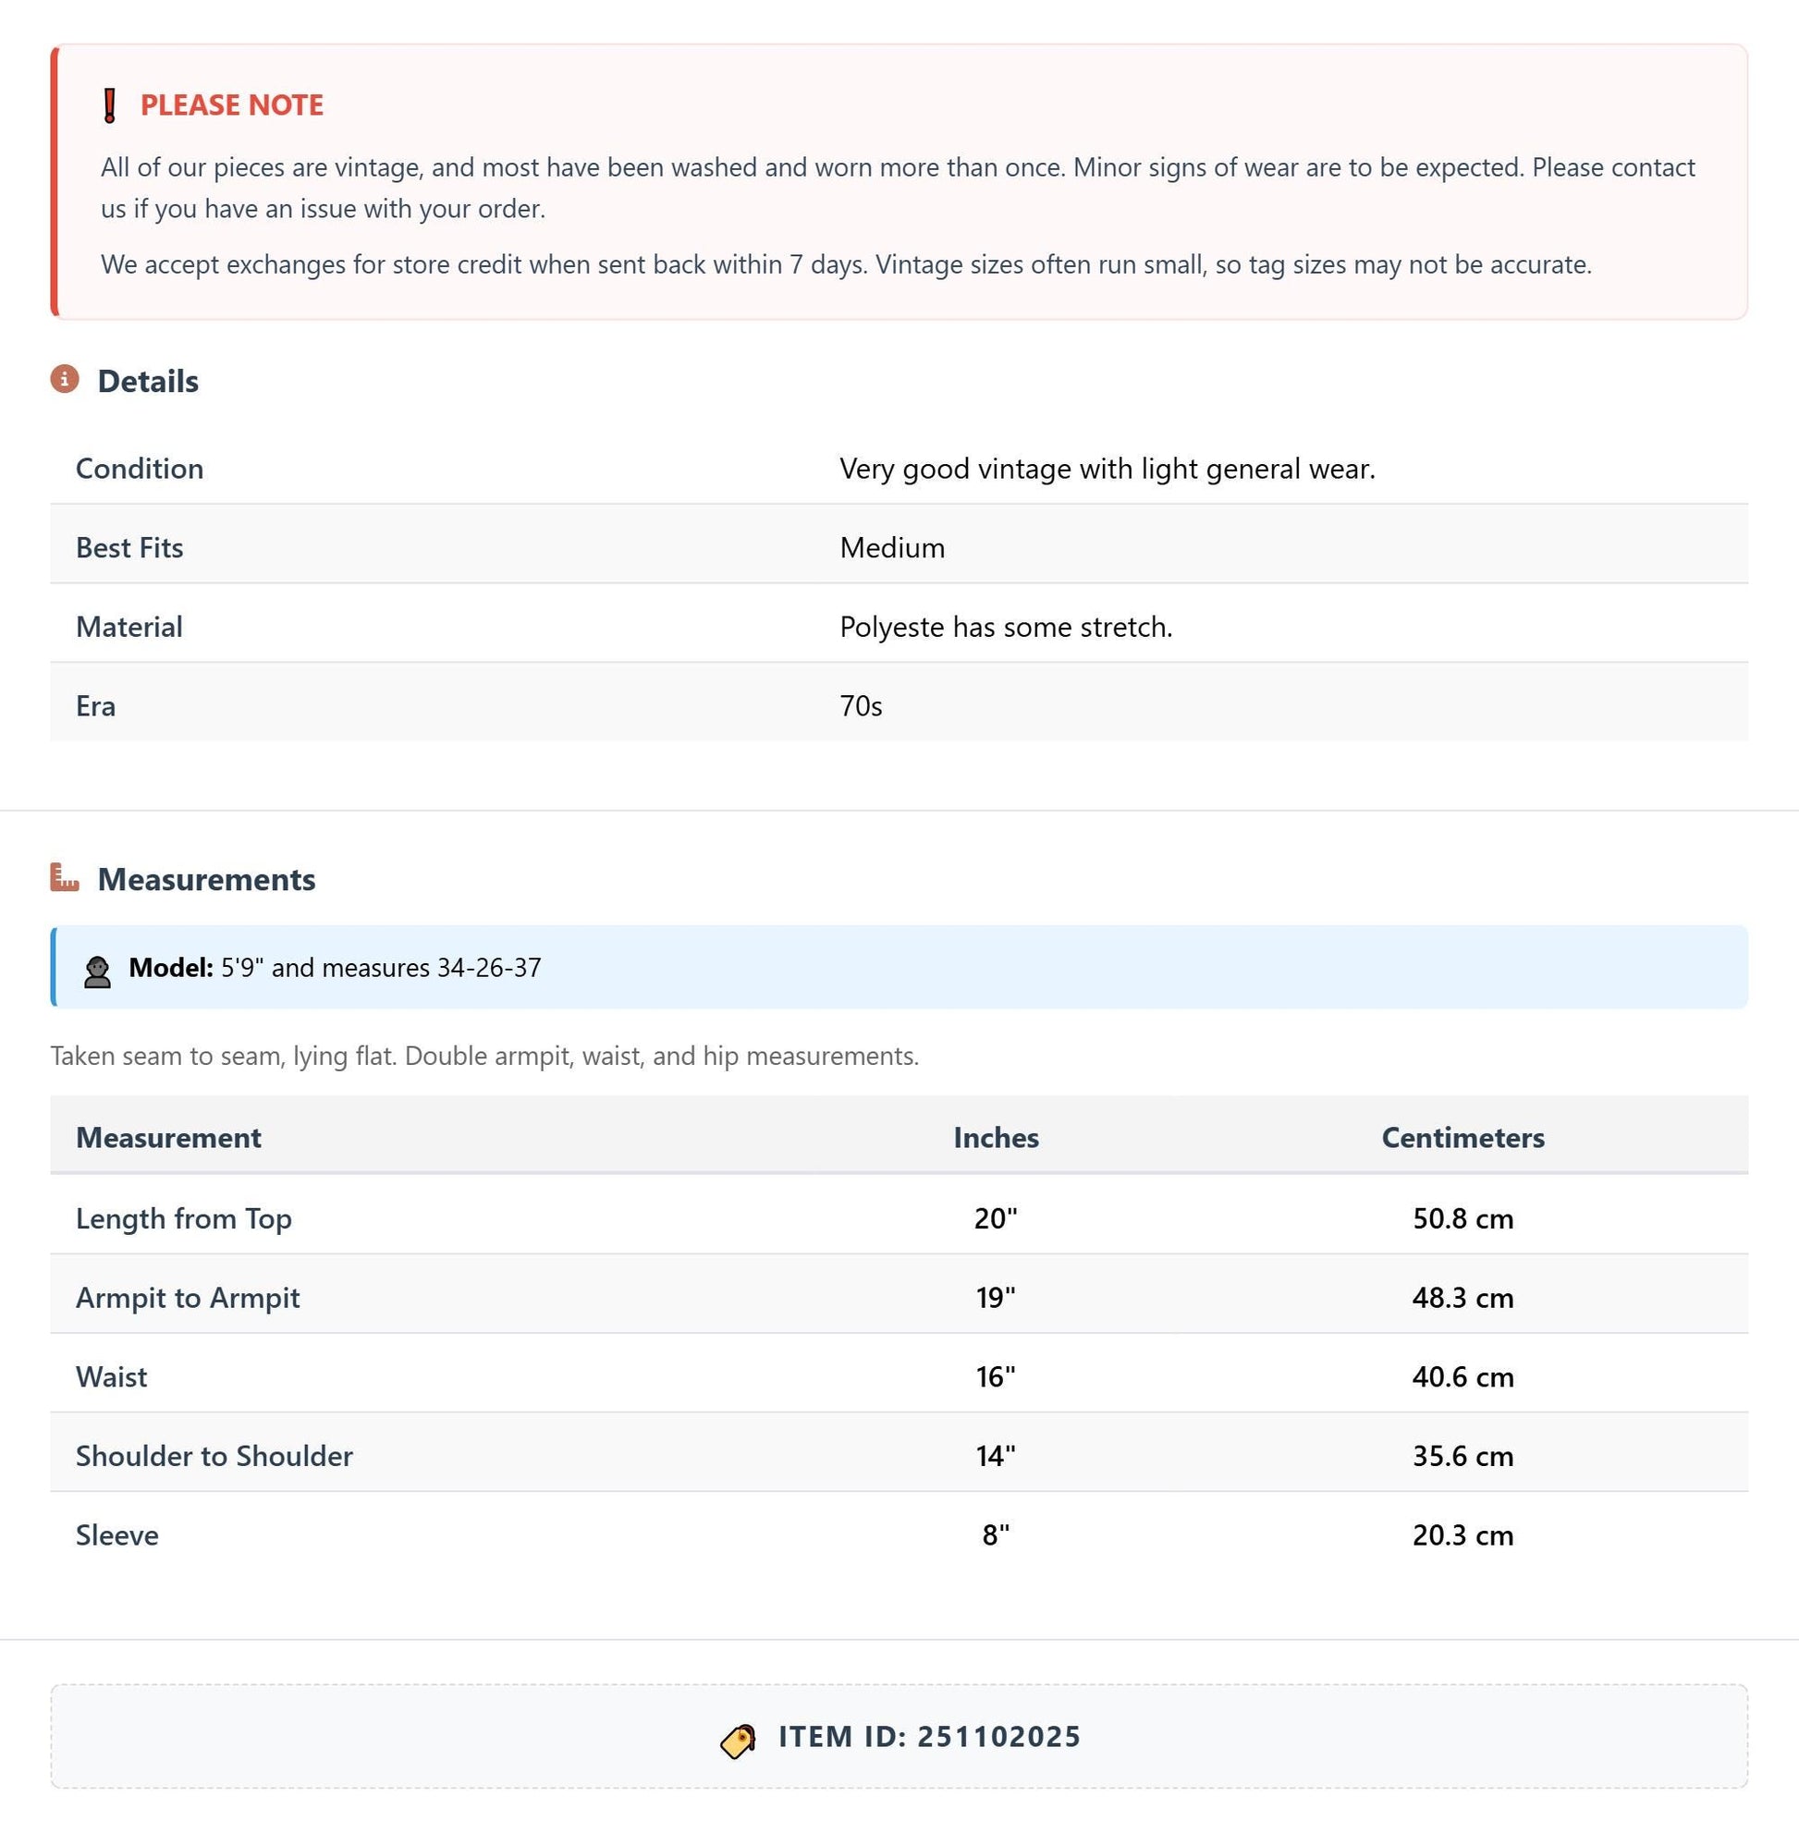Click the Sleeve 8" inches value
The width and height of the screenshot is (1799, 1833).
(x=996, y=1534)
